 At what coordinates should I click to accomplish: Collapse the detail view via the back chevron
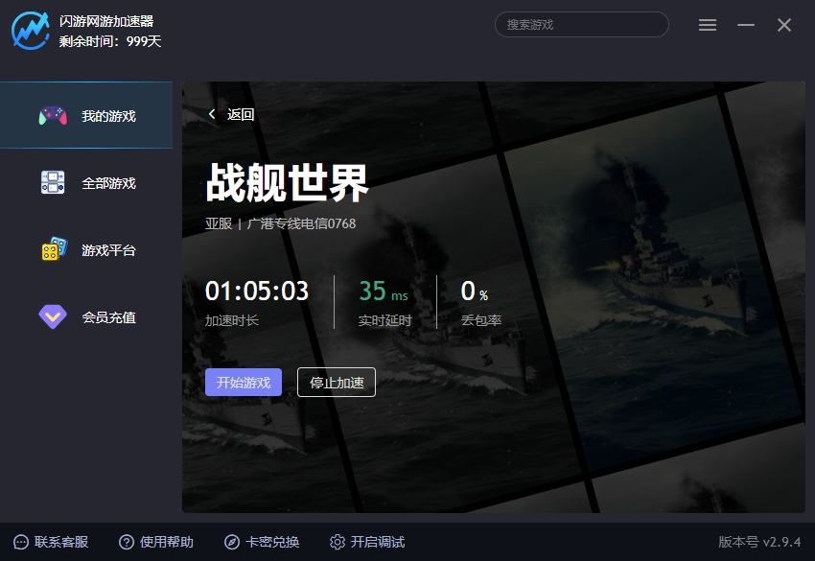[x=210, y=113]
